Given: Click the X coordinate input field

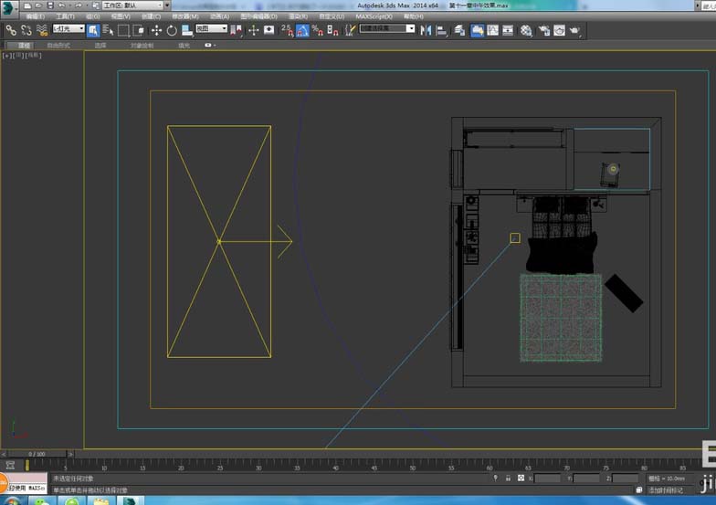Looking at the screenshot, I should point(547,478).
